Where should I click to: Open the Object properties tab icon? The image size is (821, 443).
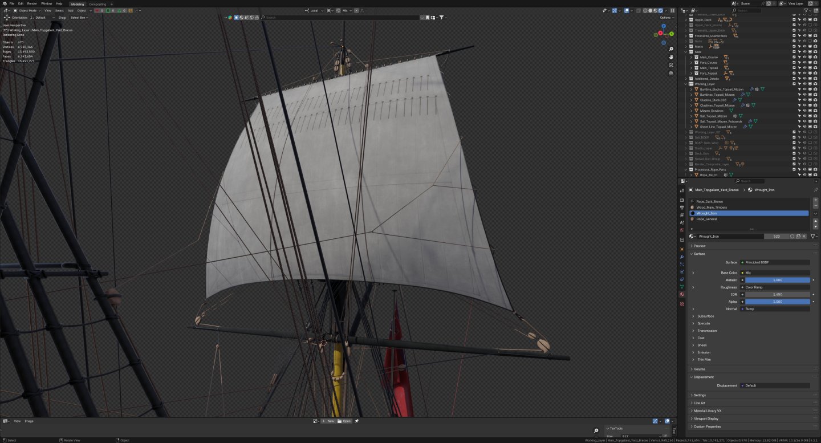tap(682, 249)
